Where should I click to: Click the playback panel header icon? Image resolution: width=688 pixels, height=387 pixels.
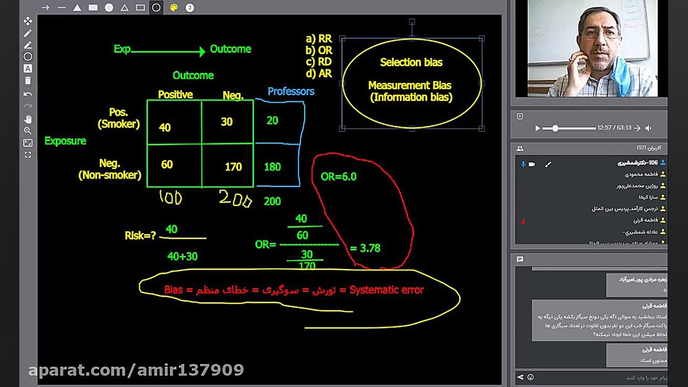[x=520, y=116]
